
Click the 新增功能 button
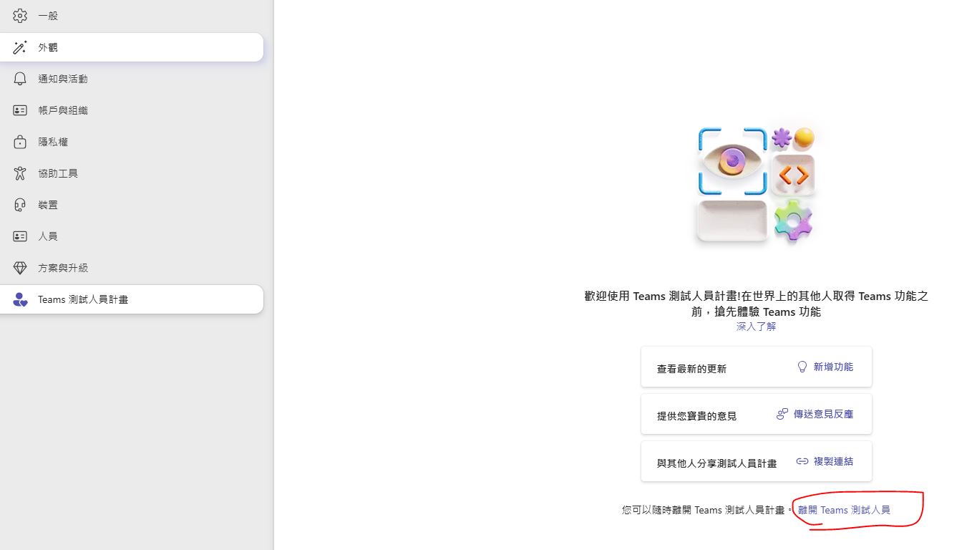[x=825, y=367]
